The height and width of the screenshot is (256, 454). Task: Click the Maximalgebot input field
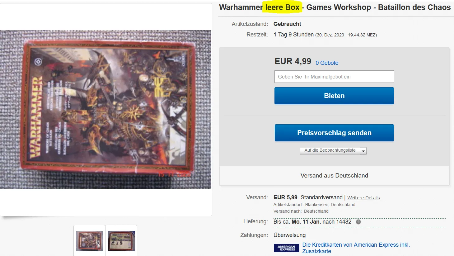coord(334,77)
